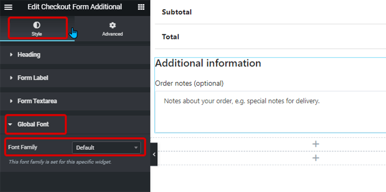Expand the Form Label section
This screenshot has height=192, width=386.
pos(33,78)
